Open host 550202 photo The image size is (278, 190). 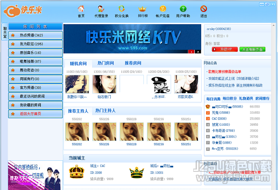[77, 132]
